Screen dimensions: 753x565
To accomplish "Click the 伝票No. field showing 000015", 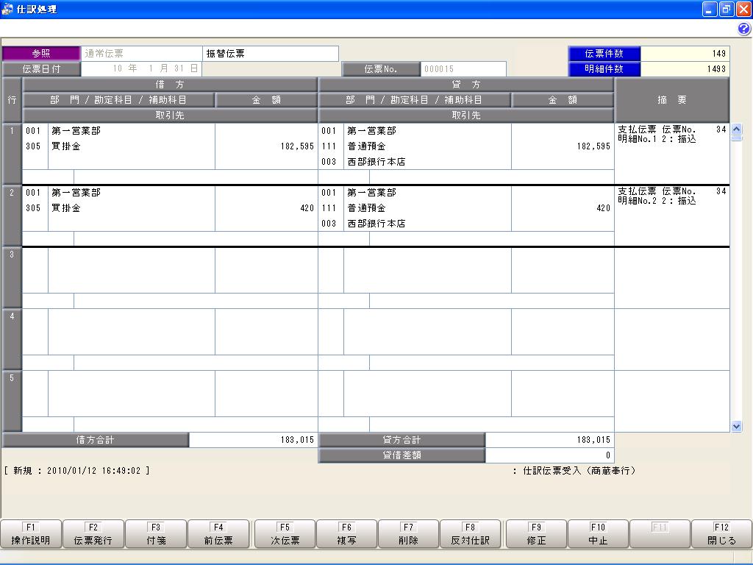I will pos(463,68).
